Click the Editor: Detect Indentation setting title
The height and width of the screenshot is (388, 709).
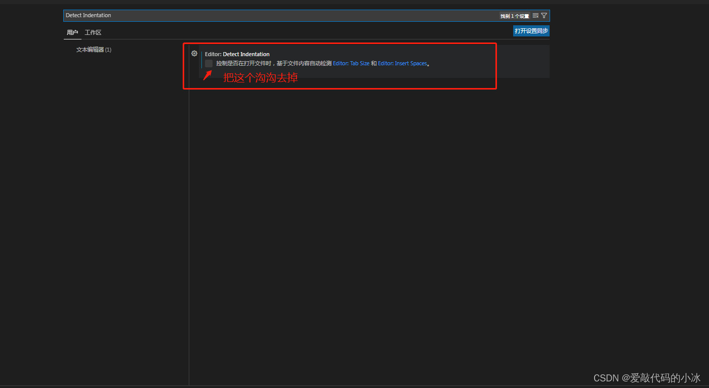point(237,54)
